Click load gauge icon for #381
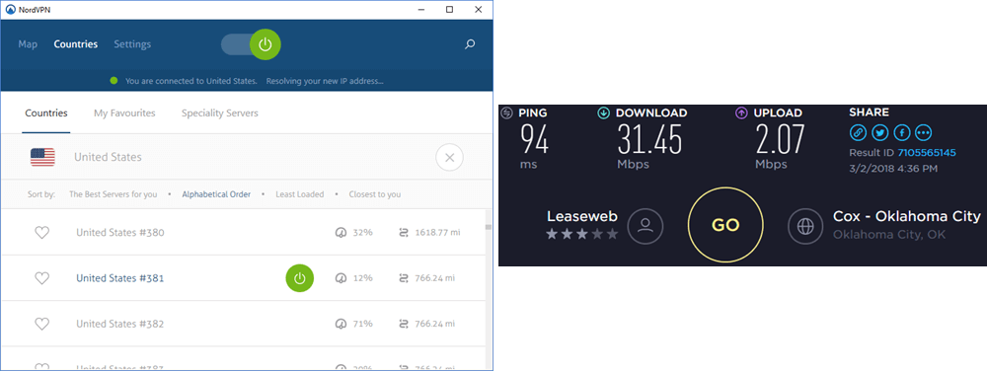 341,278
